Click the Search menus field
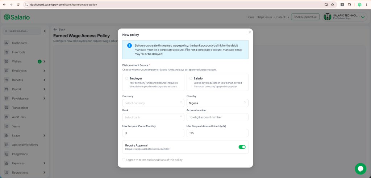Screen dimensions: 371x178 pos(22,31)
